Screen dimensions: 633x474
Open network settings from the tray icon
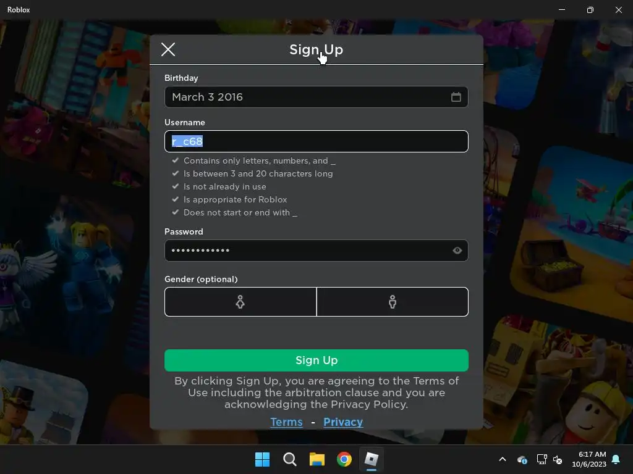click(x=542, y=459)
